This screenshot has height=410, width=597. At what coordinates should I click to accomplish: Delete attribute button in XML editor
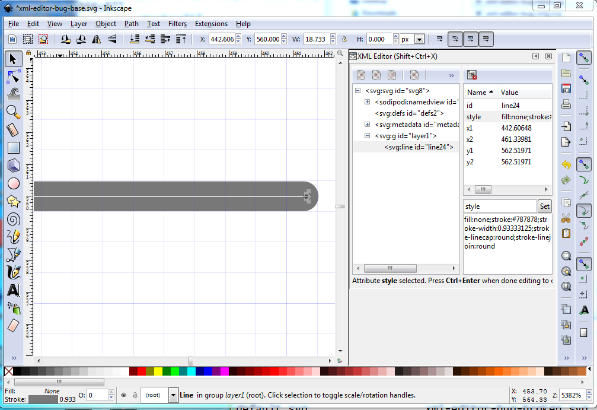point(472,75)
